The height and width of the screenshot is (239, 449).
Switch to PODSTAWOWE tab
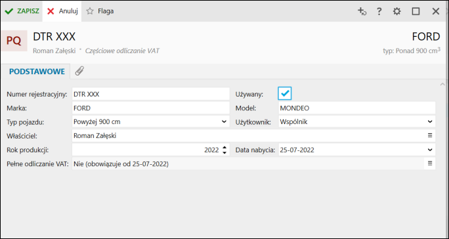pos(37,72)
